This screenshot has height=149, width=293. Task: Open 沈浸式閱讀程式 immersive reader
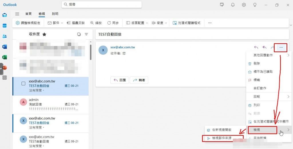click(x=187, y=23)
